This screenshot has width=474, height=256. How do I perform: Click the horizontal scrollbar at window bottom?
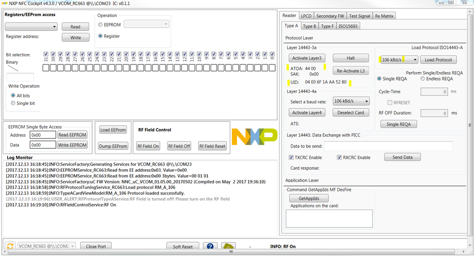tap(231, 251)
